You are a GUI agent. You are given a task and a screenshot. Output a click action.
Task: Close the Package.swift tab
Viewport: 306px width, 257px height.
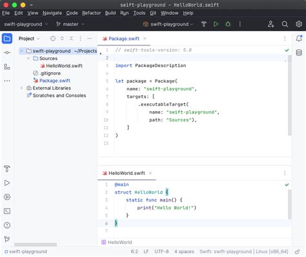point(145,39)
